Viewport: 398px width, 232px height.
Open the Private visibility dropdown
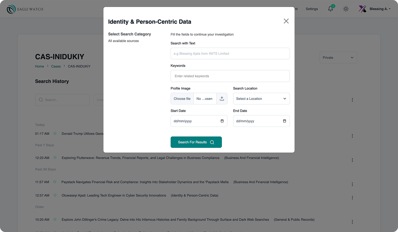pyautogui.click(x=338, y=58)
